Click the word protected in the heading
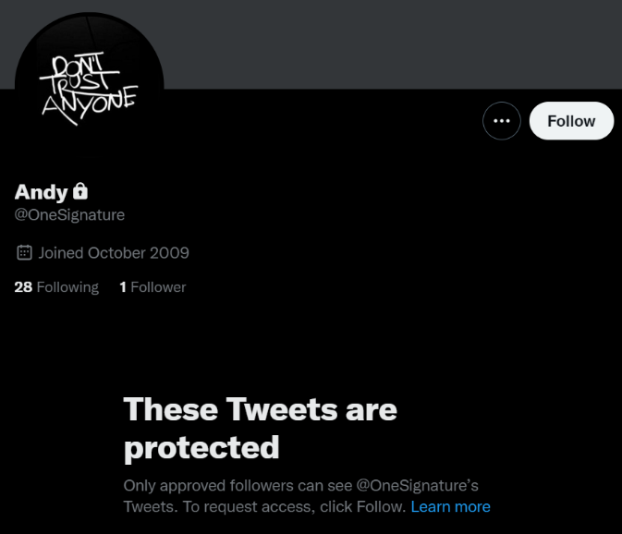The image size is (622, 534). pos(201,448)
